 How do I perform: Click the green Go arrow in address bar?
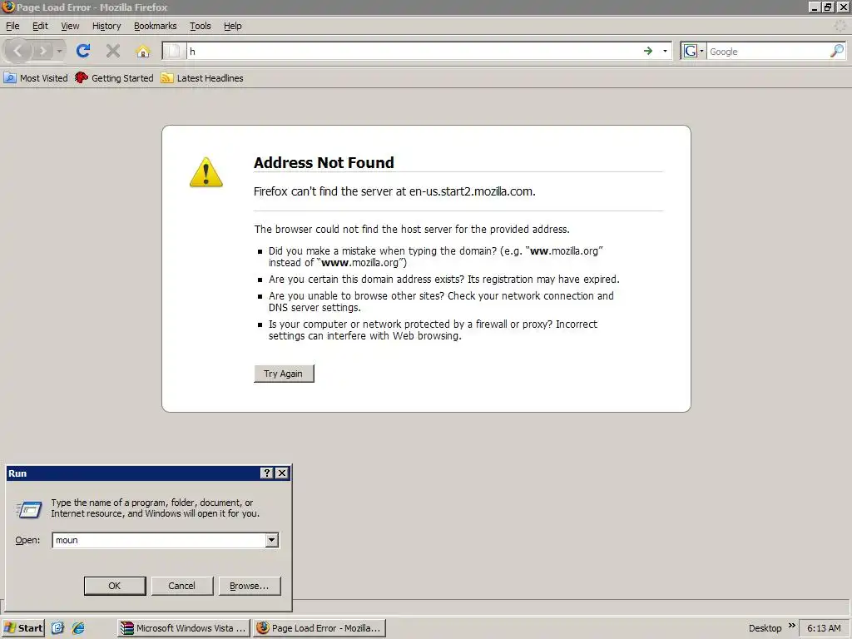[x=647, y=51]
